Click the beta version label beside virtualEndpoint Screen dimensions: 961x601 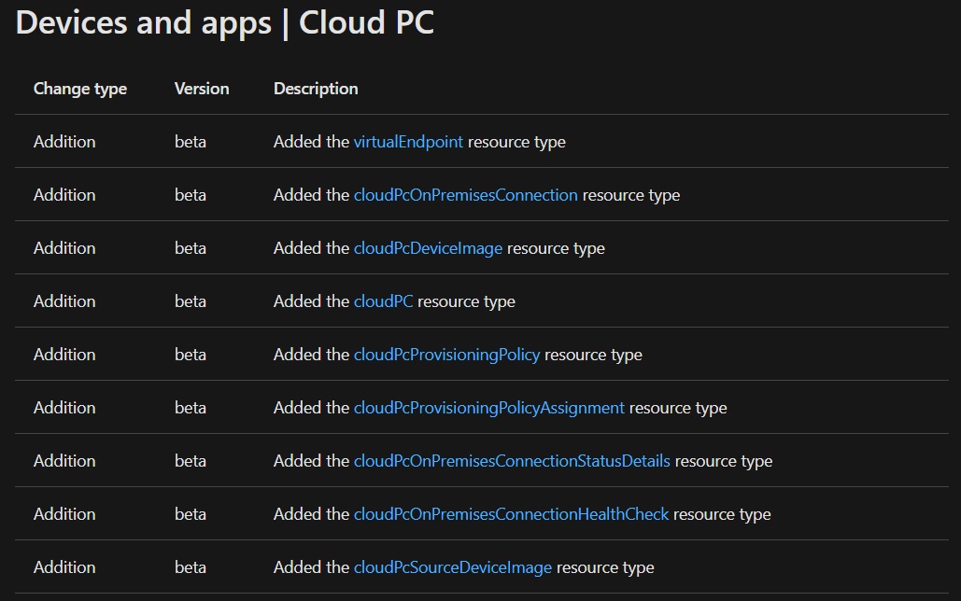pos(190,141)
